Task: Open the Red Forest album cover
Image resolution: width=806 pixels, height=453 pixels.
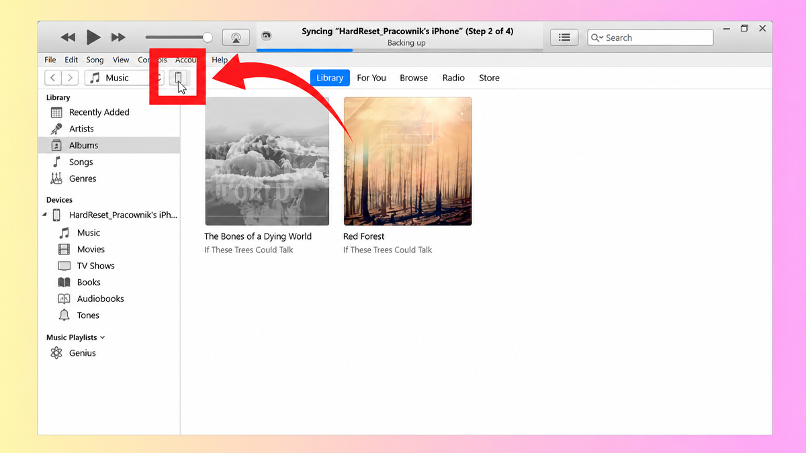Action: tap(408, 161)
